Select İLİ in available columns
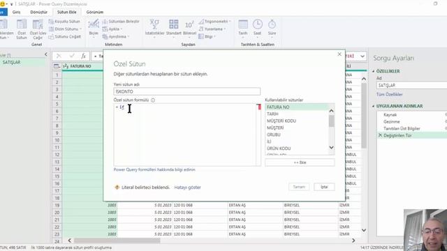The height and width of the screenshot is (251, 447). click(296, 142)
